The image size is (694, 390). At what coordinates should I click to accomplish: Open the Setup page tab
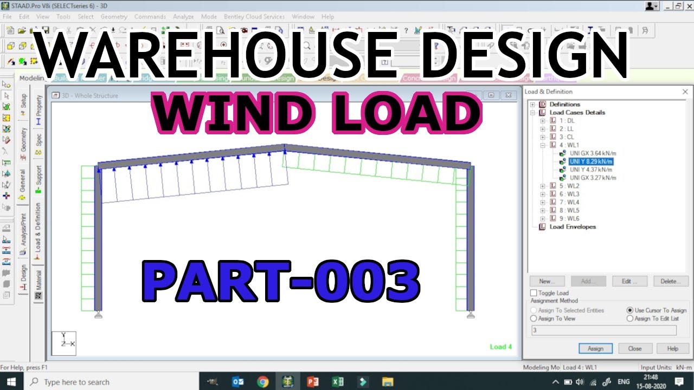point(23,103)
